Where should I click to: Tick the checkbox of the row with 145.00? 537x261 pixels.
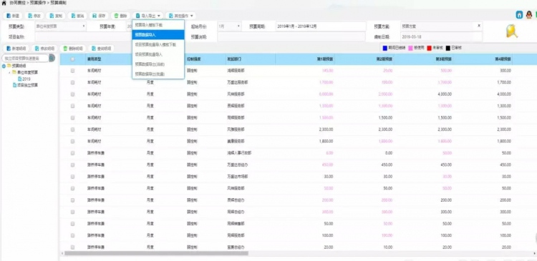point(72,71)
